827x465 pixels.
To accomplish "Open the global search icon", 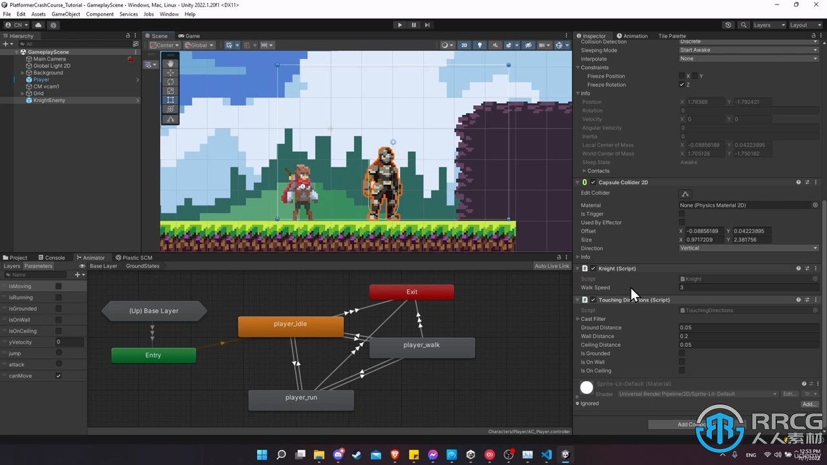I will [744, 25].
